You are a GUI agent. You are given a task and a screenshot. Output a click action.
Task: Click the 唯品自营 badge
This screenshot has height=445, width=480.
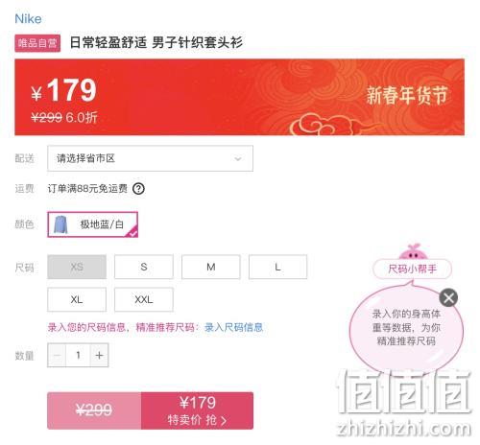(x=37, y=43)
